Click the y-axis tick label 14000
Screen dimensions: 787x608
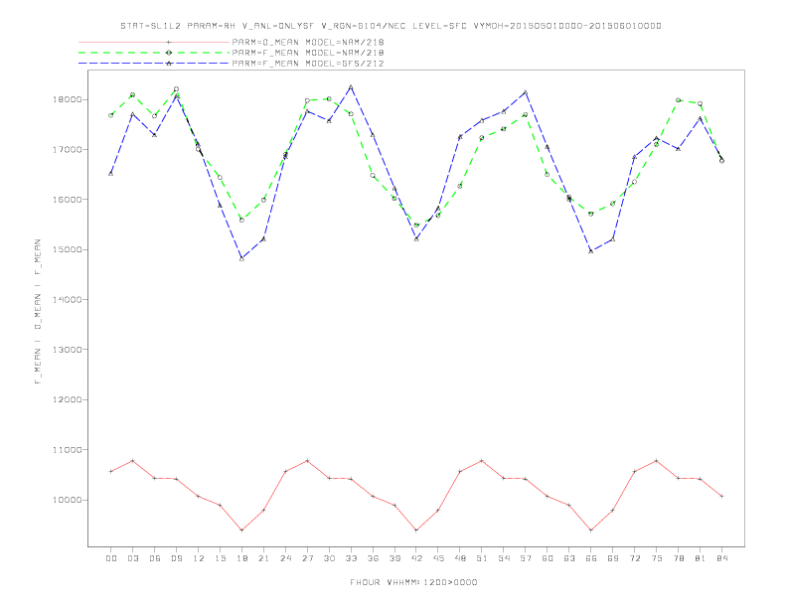[x=68, y=299]
